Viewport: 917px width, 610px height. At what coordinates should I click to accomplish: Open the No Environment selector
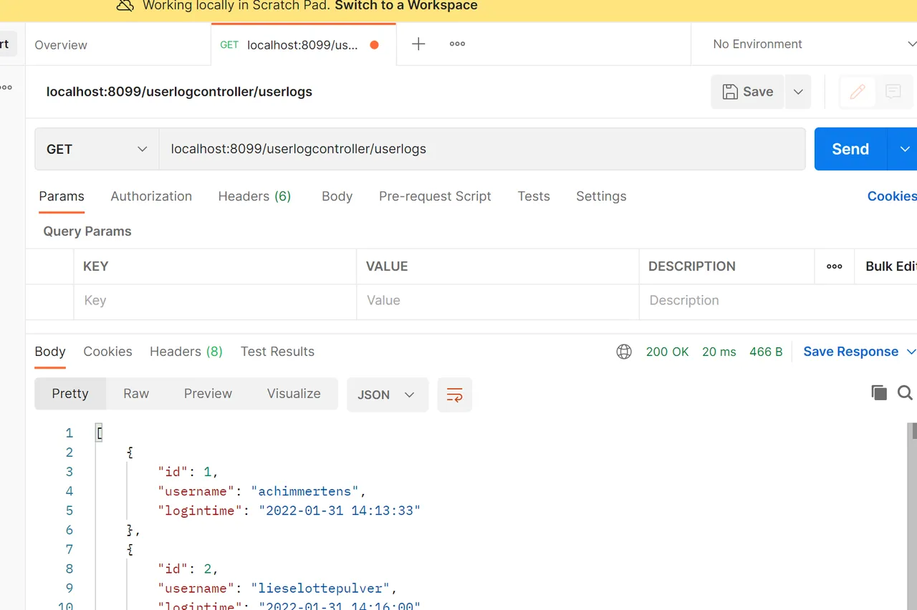(x=814, y=44)
